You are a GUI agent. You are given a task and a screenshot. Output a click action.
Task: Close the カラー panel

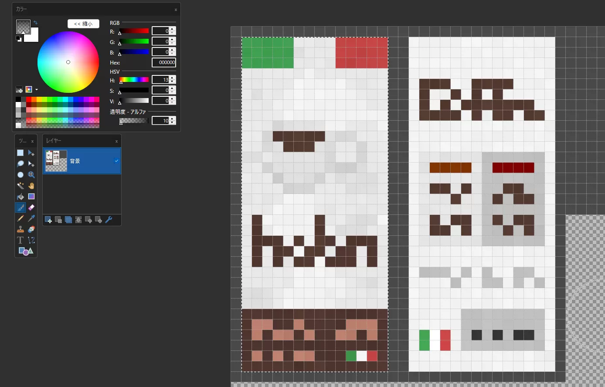[176, 10]
